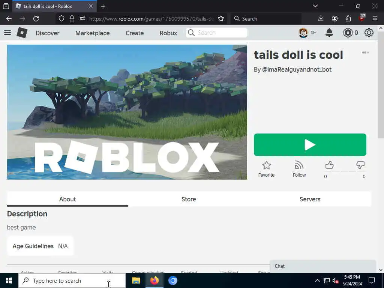384x288 pixels.
Task: View site security lock information
Action: [72, 19]
